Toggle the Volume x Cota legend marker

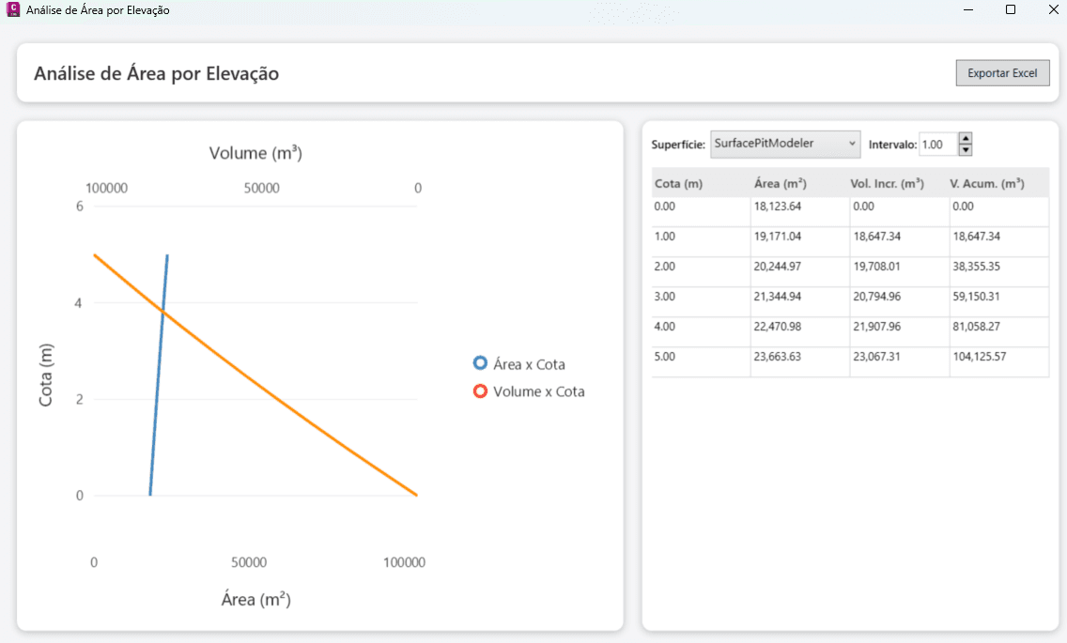[x=480, y=391]
